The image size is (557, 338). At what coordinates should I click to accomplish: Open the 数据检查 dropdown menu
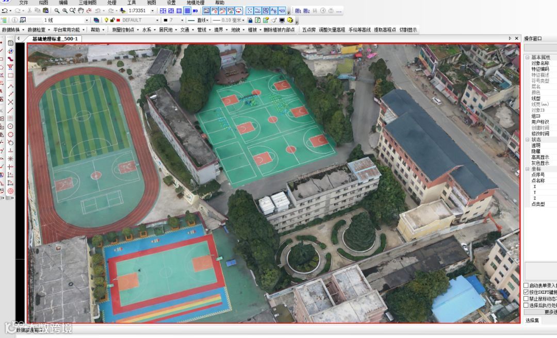[38, 30]
